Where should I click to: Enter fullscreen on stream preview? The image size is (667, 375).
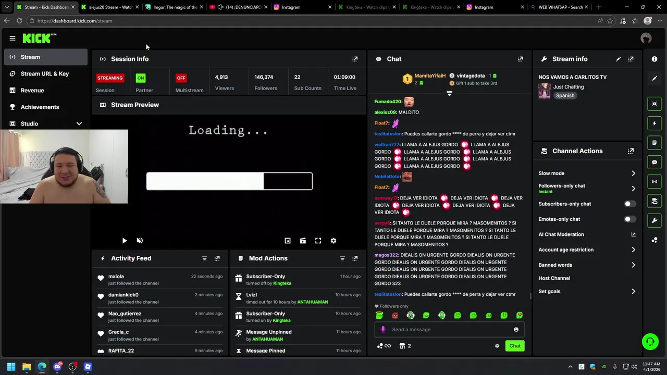pos(318,241)
